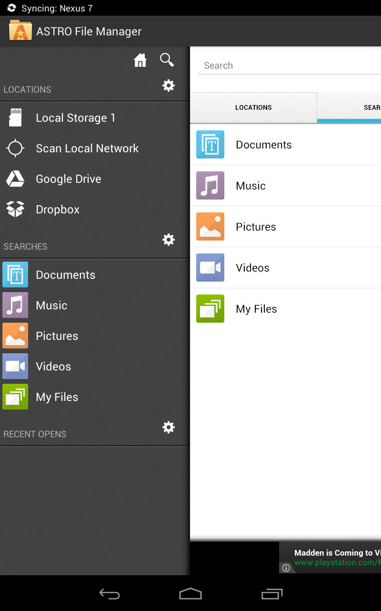The height and width of the screenshot is (611, 381).
Task: Tap the Scan Local Network icon
Action: 15,148
